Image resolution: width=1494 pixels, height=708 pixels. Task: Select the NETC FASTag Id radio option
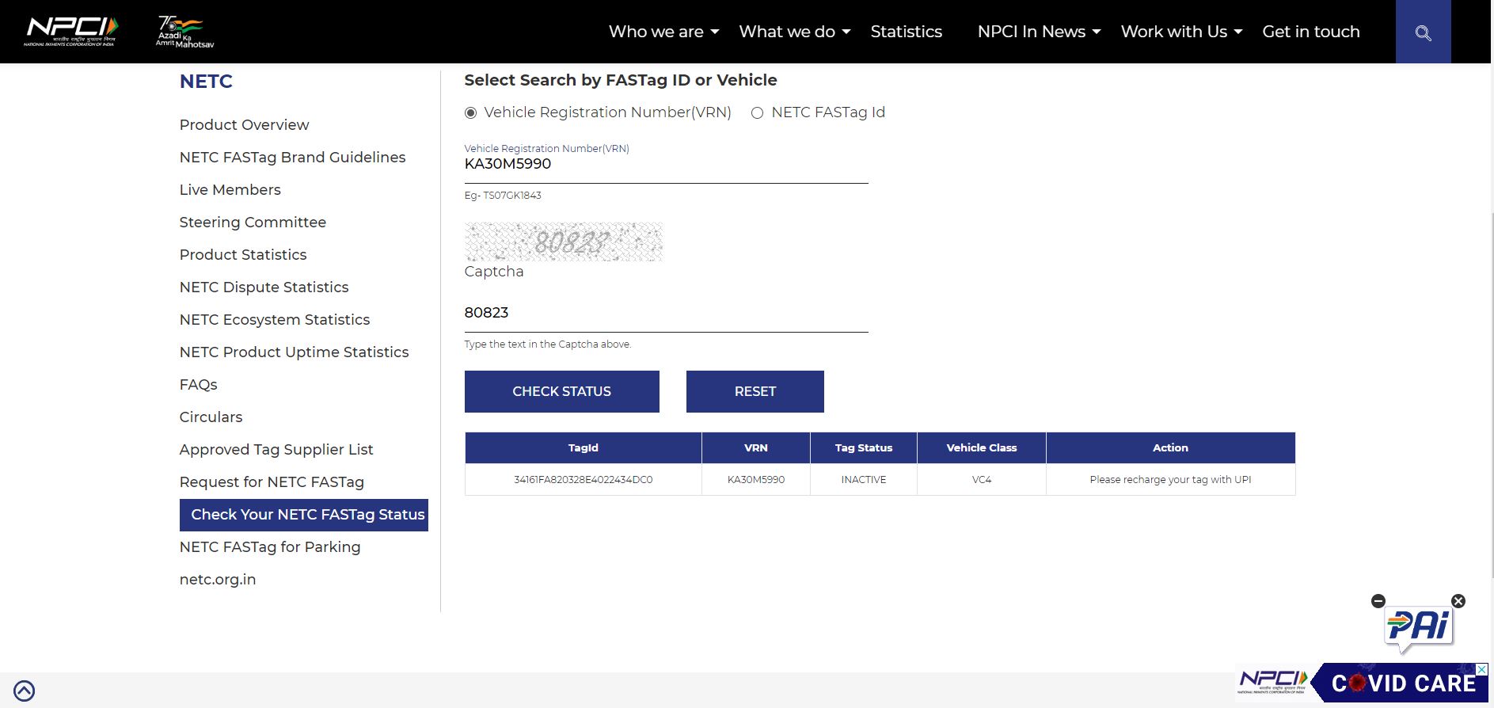point(758,113)
